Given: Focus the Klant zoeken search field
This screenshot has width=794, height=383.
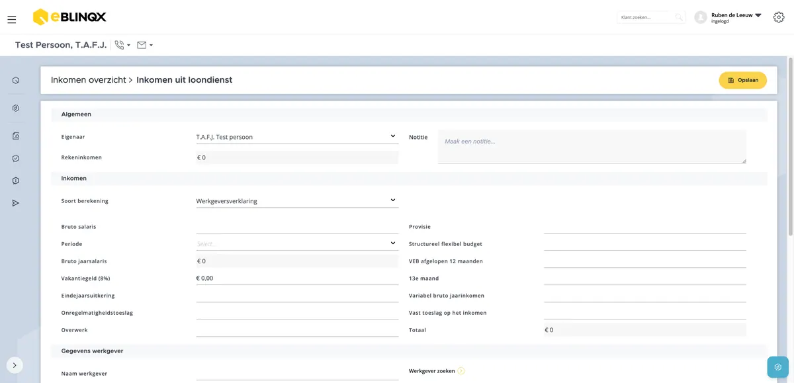Looking at the screenshot, I should coord(646,17).
